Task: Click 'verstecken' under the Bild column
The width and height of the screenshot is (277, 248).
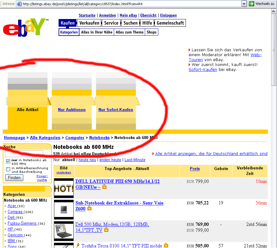Action: pos(63,172)
